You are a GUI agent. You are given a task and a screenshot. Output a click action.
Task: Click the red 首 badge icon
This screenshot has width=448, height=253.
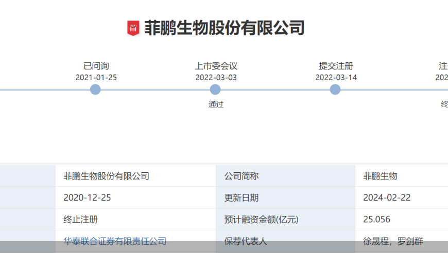coord(133,28)
